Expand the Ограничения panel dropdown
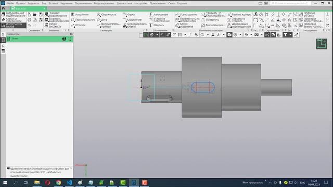Screen dimensions: 333x187 283,30
